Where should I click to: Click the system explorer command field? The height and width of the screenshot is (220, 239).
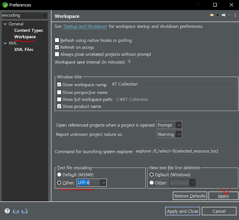point(187,151)
